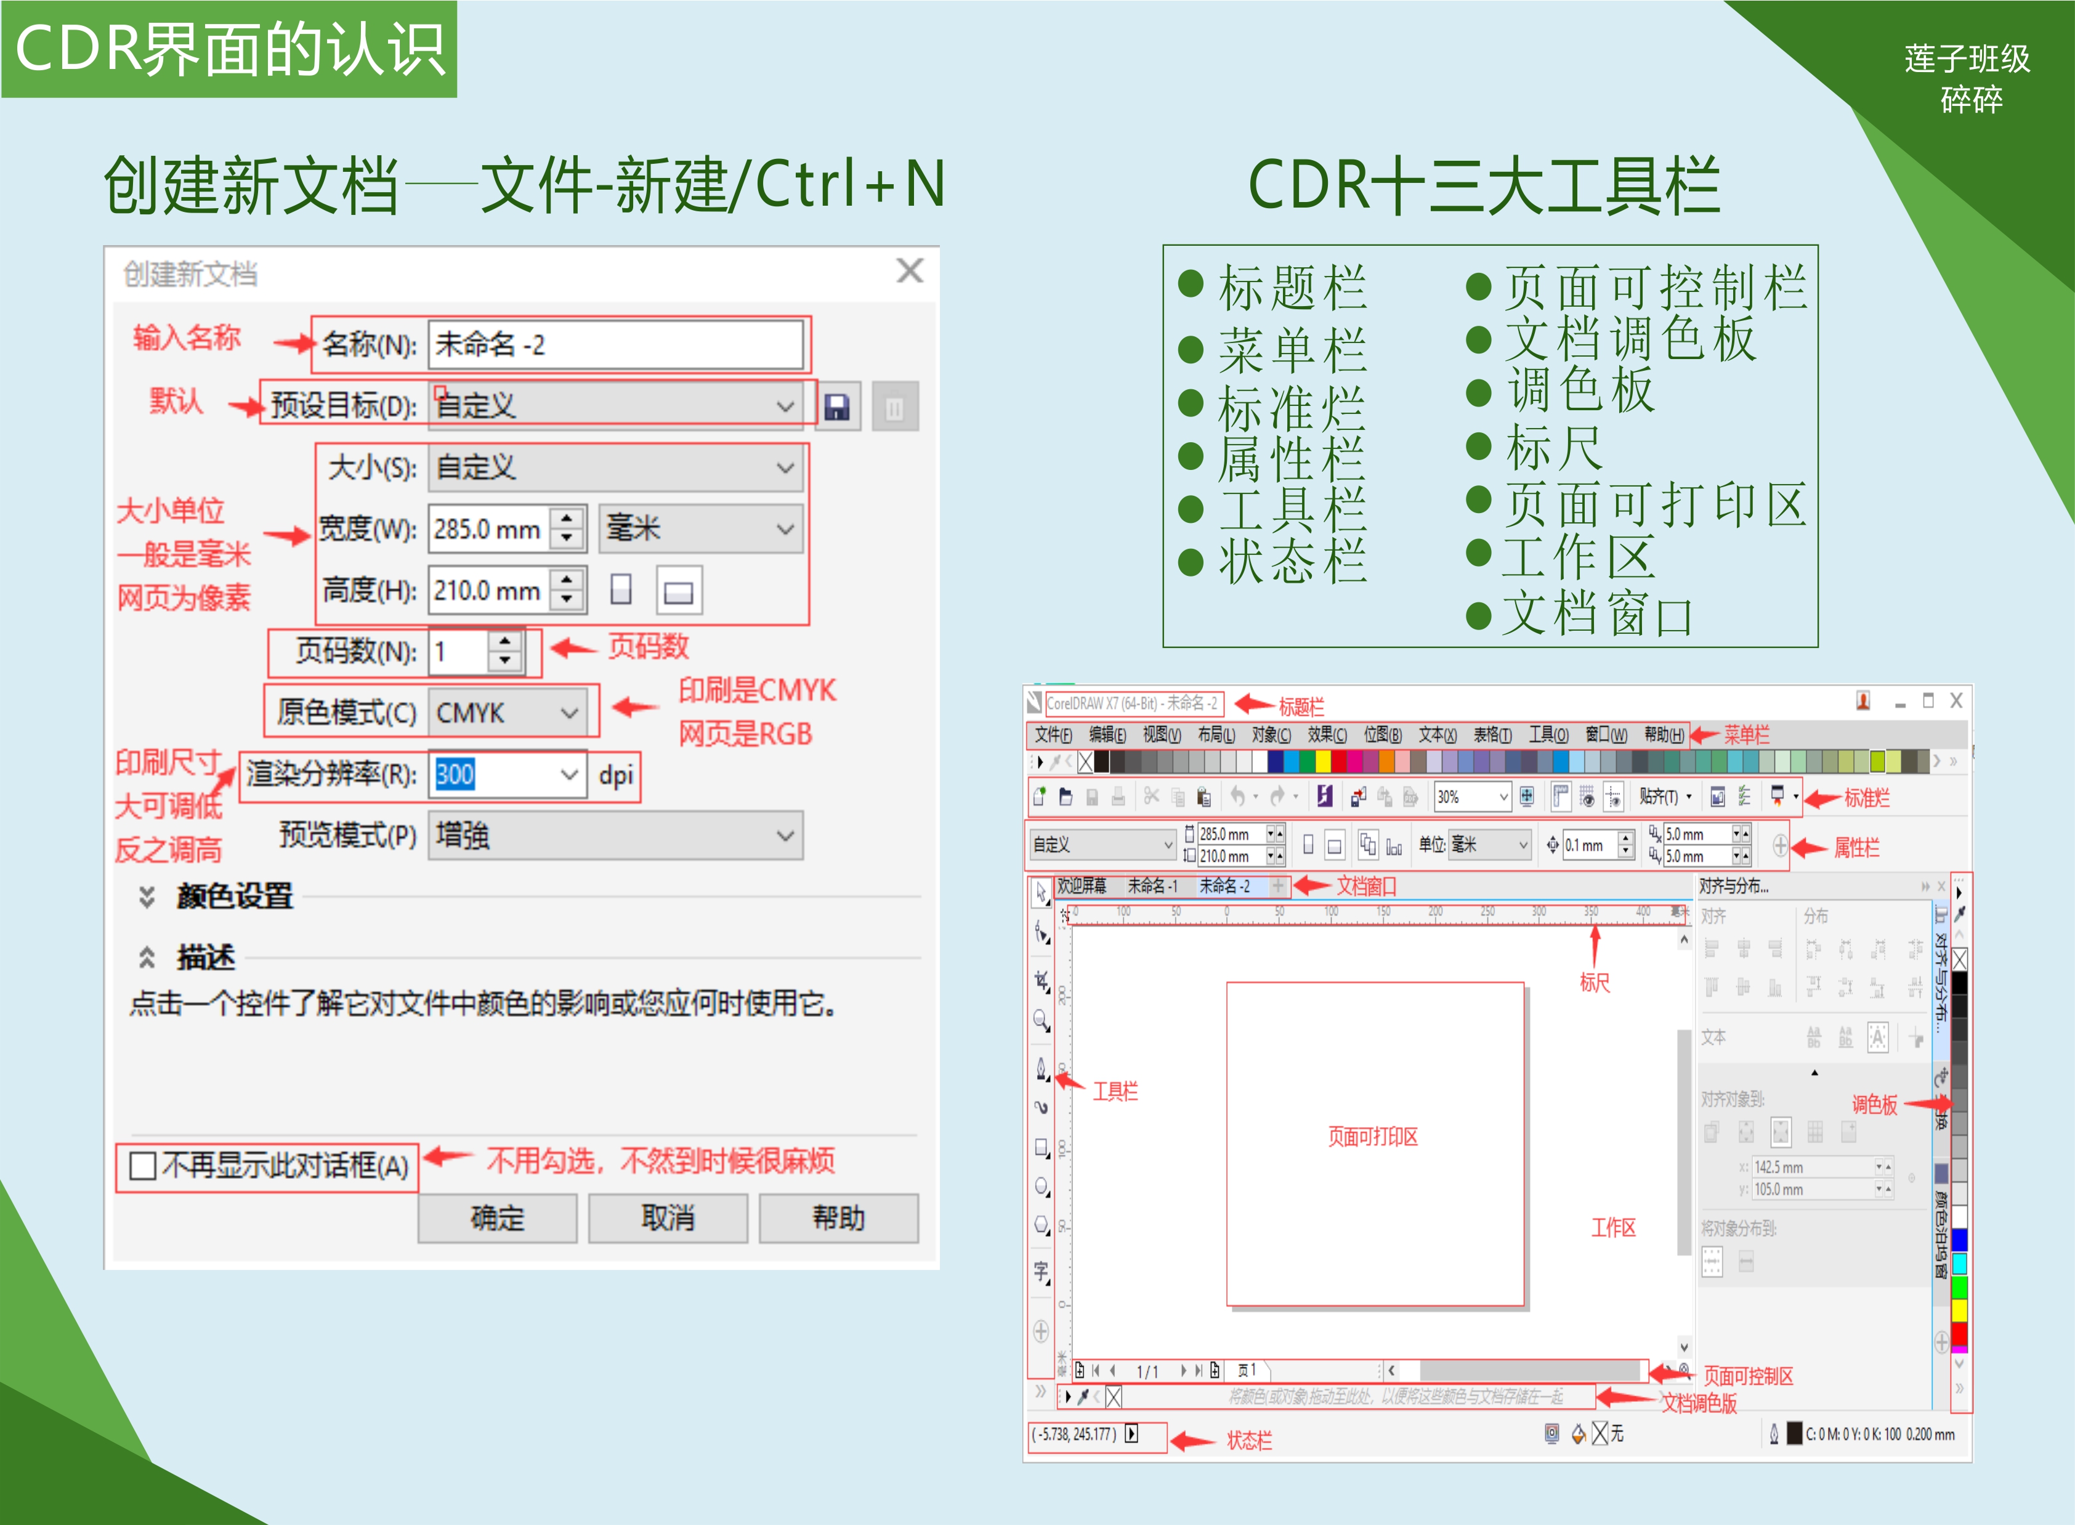The image size is (2075, 1525).
Task: Click the 确定 button
Action: (498, 1218)
